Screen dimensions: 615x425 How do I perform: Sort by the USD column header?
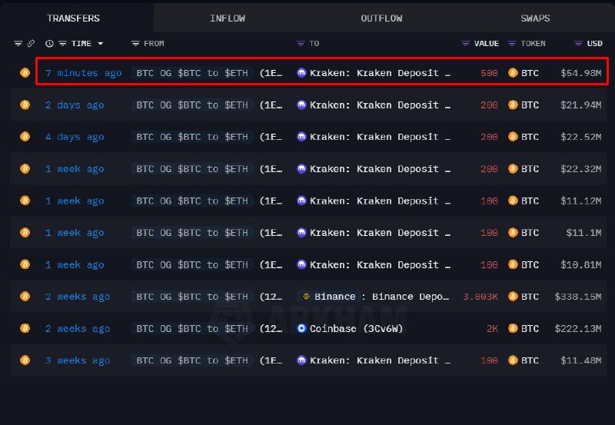tap(594, 44)
